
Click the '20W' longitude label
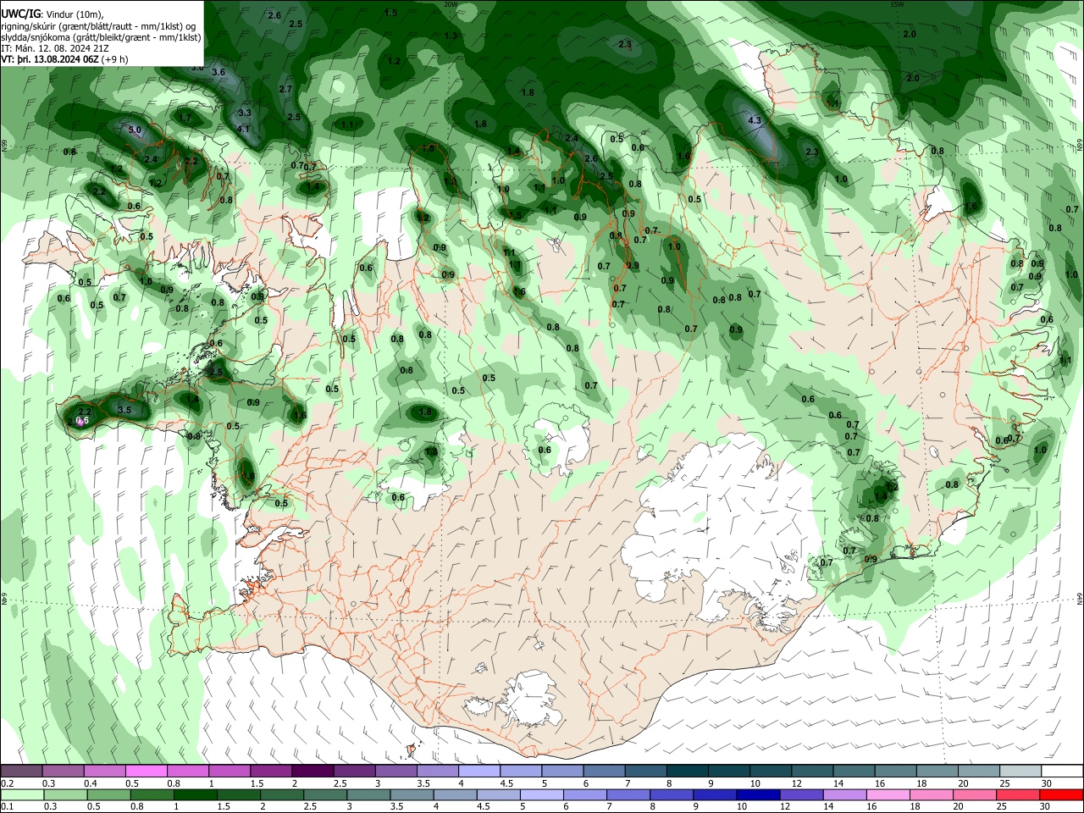point(451,4)
